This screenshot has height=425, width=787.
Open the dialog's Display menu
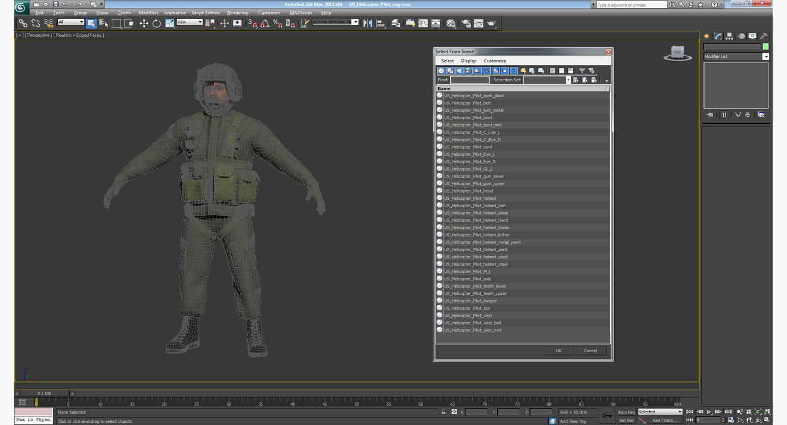[x=468, y=61]
